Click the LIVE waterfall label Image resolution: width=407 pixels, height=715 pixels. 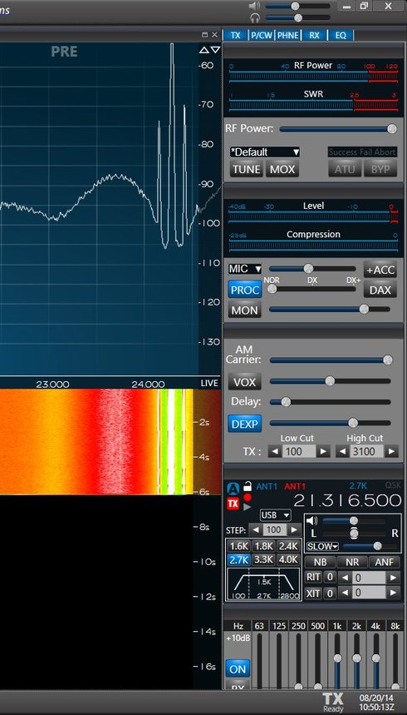(x=209, y=384)
